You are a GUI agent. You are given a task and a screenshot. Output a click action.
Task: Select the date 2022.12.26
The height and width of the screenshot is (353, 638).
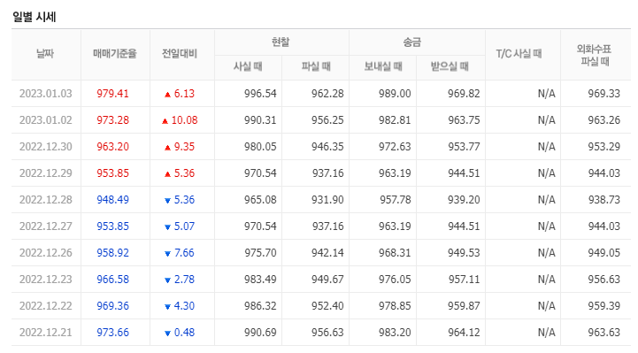coord(46,252)
